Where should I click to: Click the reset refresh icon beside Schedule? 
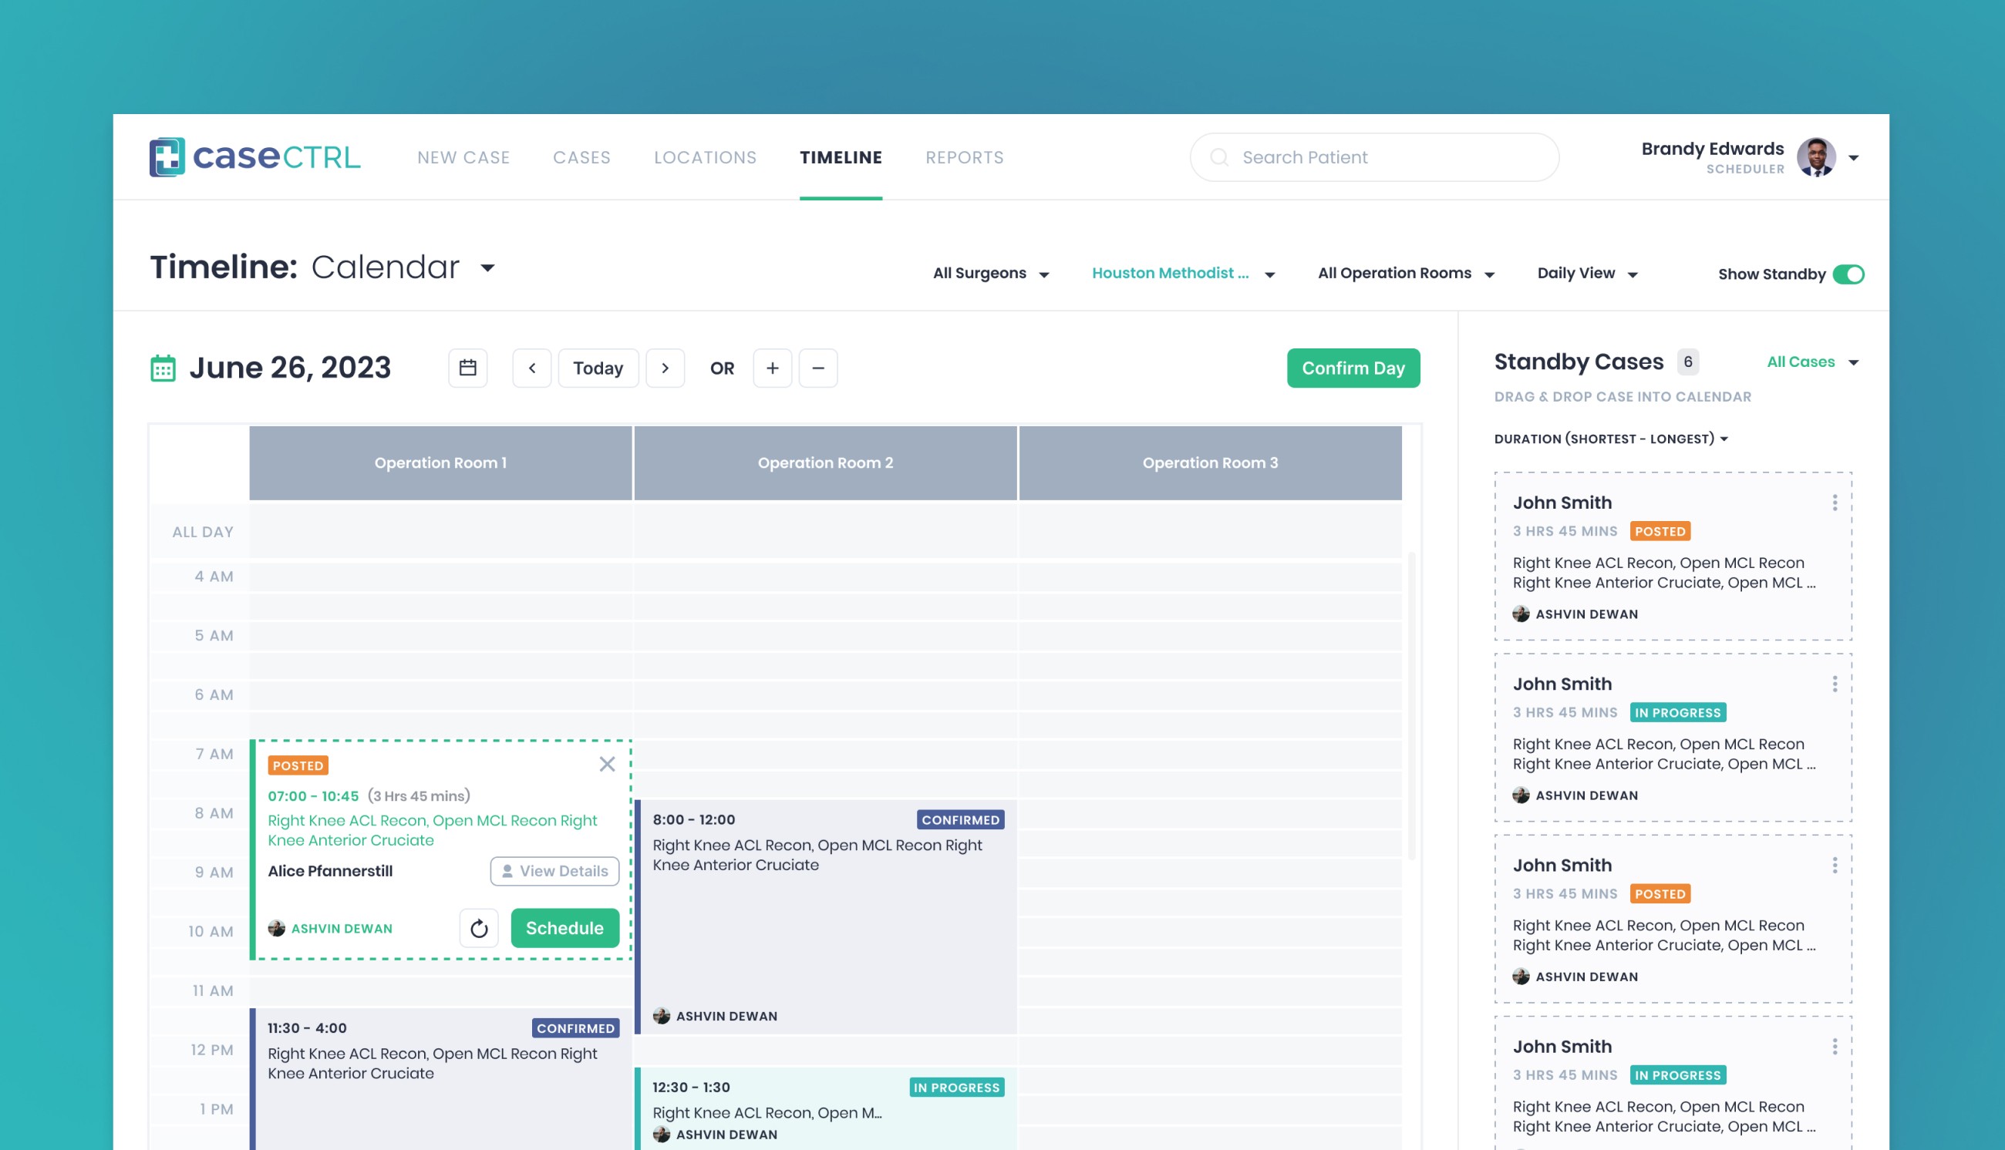479,928
